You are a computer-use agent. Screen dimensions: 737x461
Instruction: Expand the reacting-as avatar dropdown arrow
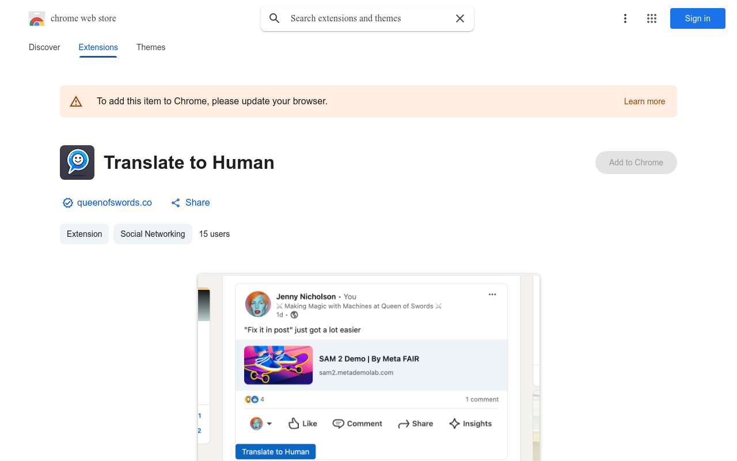click(x=269, y=424)
